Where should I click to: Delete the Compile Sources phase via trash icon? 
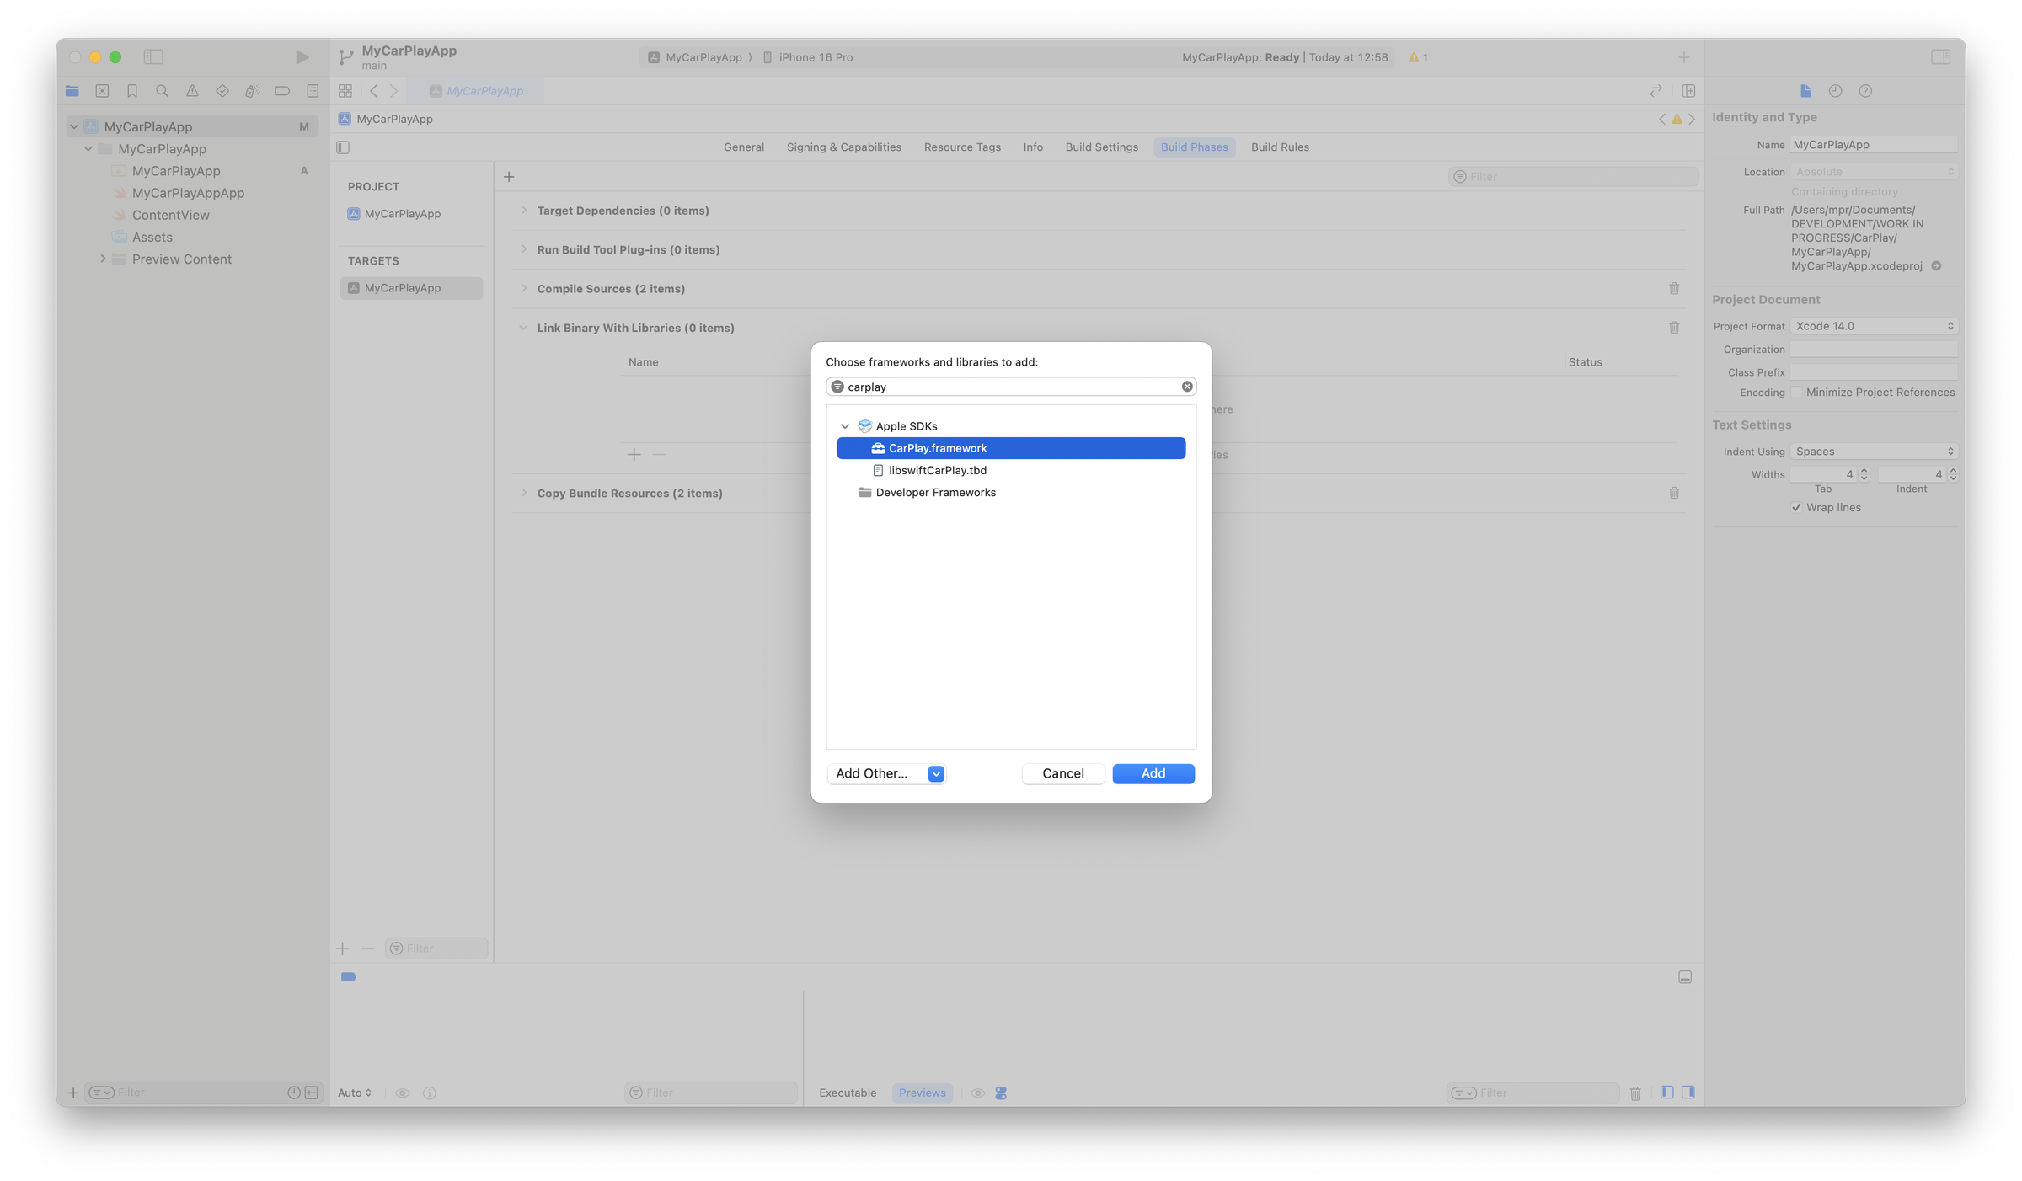[x=1673, y=289]
